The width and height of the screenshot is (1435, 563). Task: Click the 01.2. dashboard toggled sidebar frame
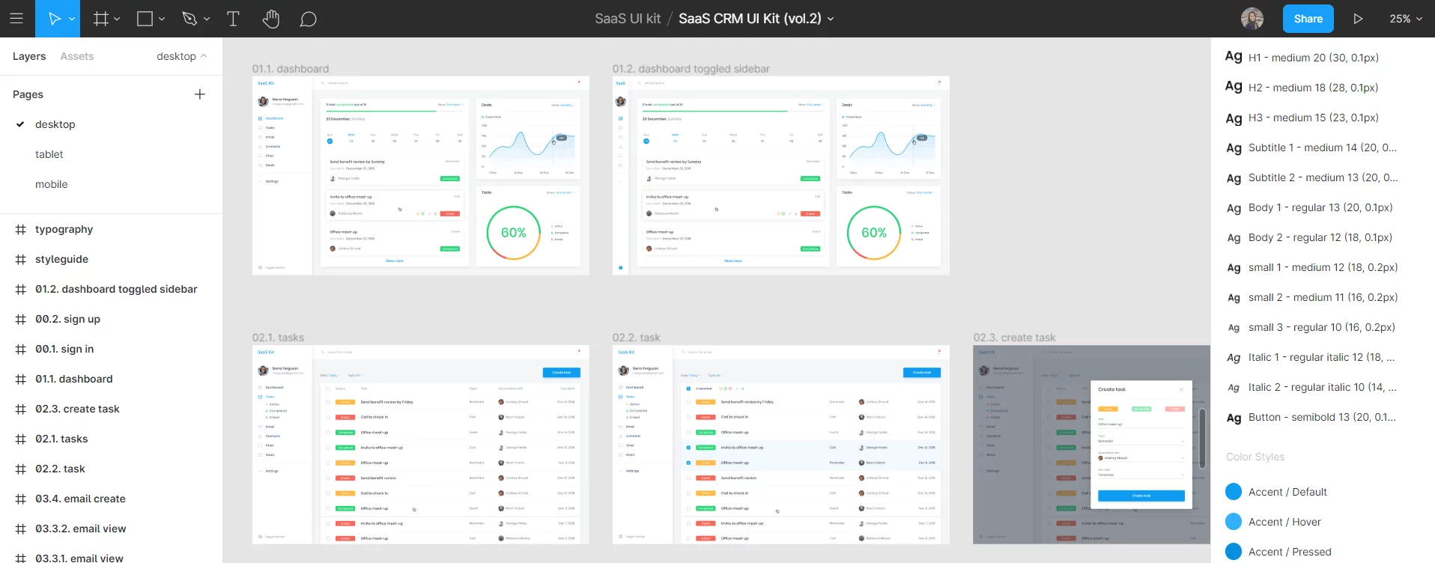pyautogui.click(x=781, y=175)
